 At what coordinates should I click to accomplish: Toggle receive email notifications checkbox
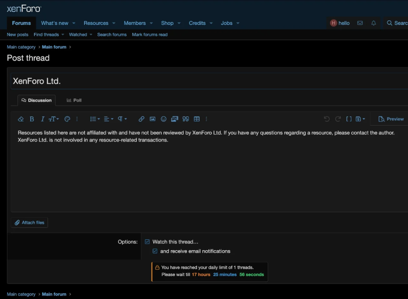tap(155, 251)
